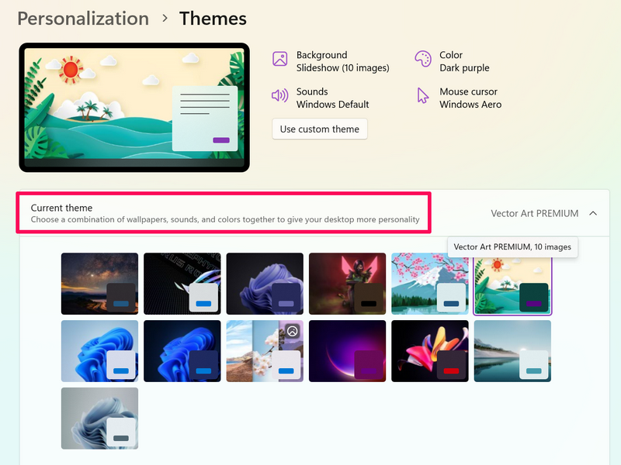Select the dark blue Windows bloom theme
Screen dimensions: 621x465
click(x=182, y=351)
